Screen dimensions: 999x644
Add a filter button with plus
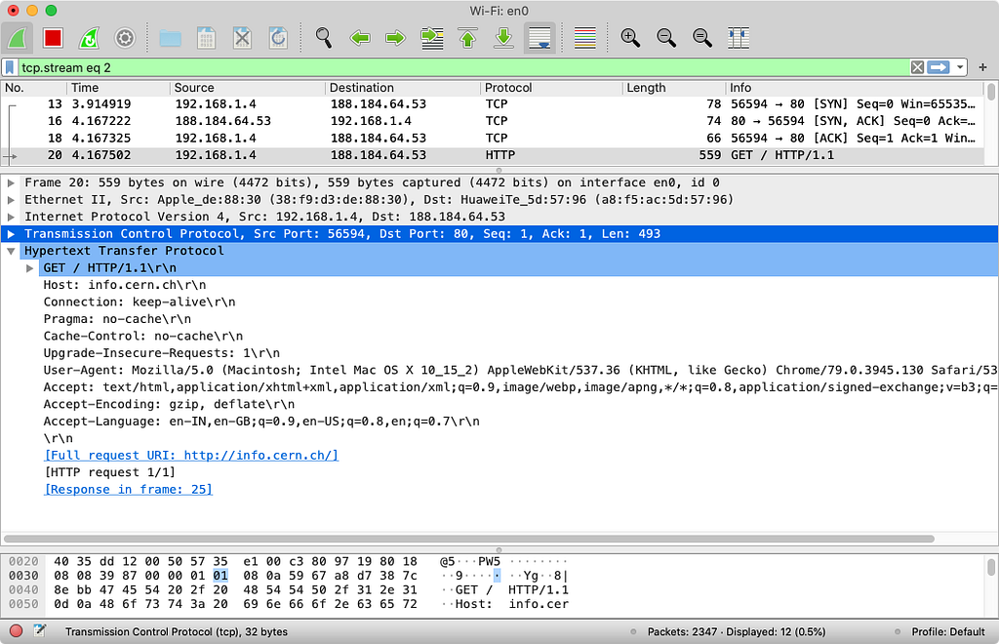(982, 67)
